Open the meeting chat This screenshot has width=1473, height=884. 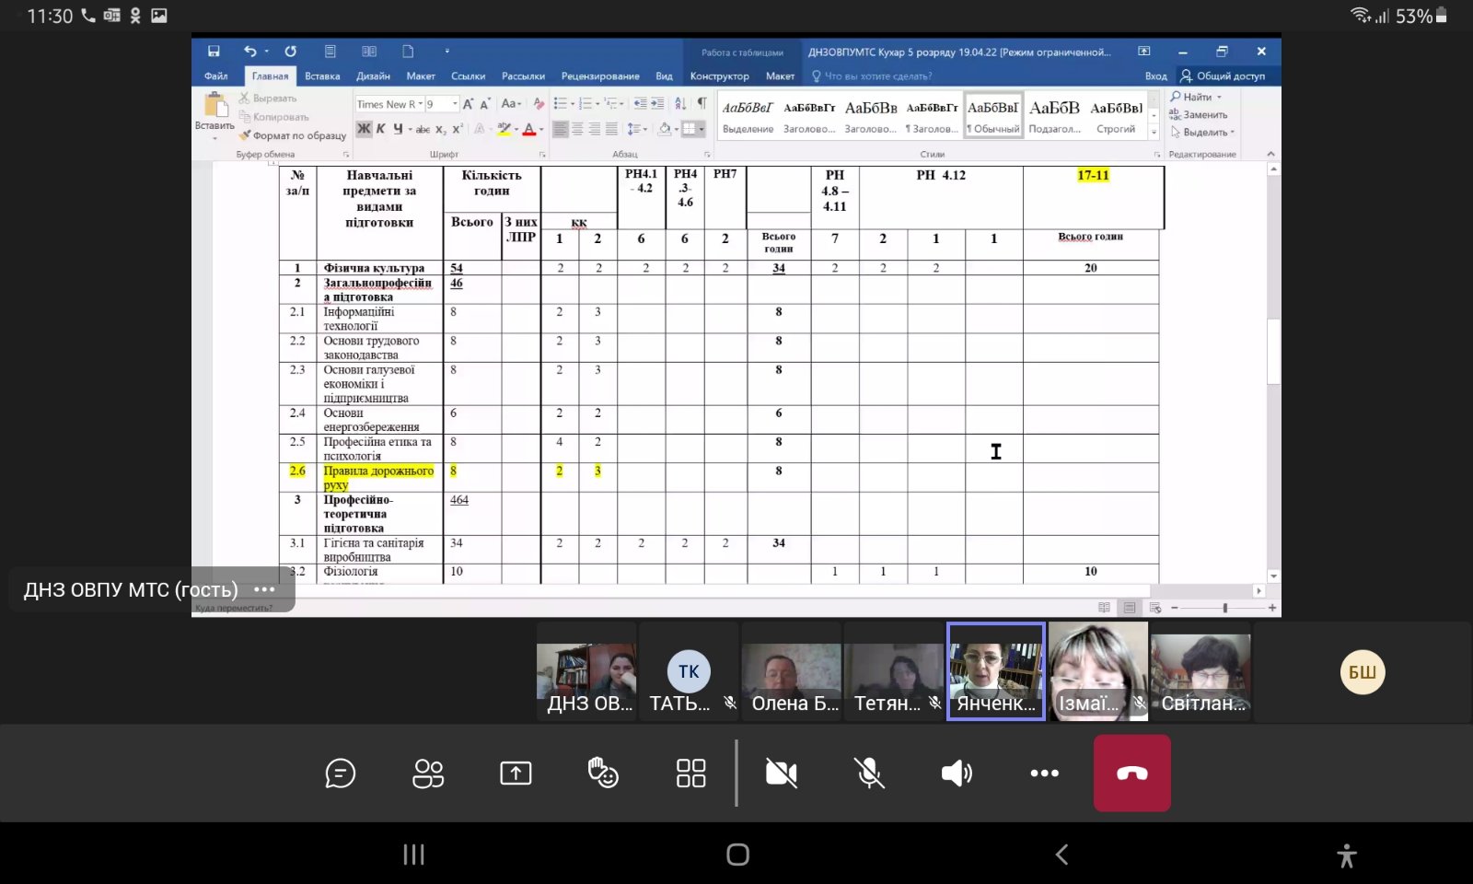[340, 773]
